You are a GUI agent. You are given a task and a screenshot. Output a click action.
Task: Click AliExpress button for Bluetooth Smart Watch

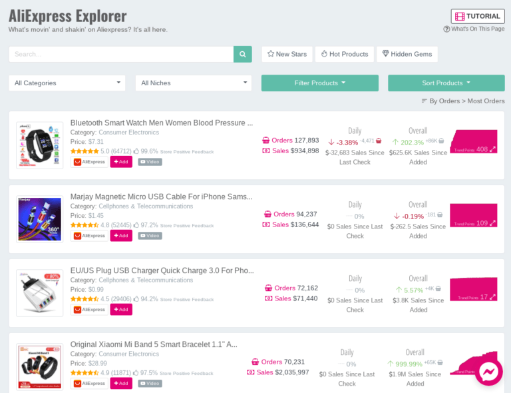click(89, 162)
